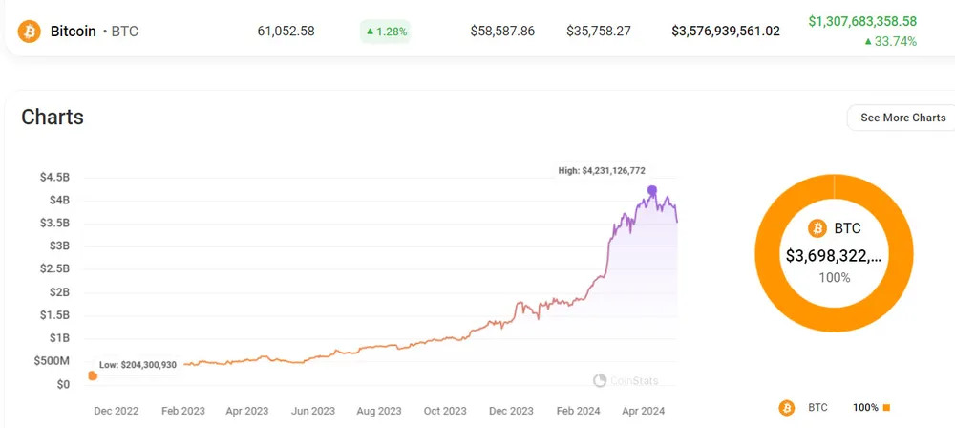Click the $3,576,939,561.02 total value

pyautogui.click(x=725, y=32)
